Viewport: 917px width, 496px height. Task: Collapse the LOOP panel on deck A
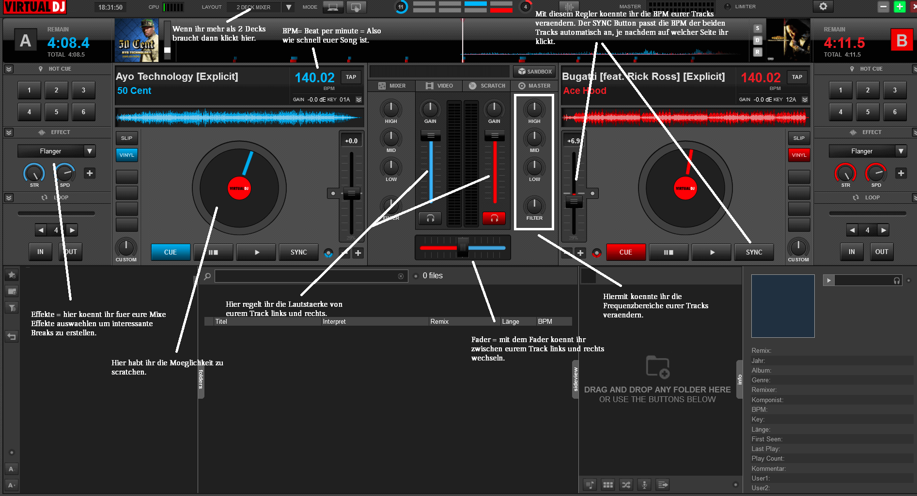(x=9, y=197)
